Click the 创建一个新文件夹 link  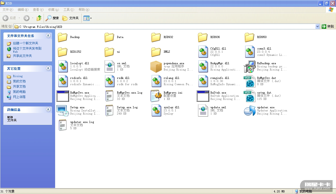pyautogui.click(x=25, y=43)
